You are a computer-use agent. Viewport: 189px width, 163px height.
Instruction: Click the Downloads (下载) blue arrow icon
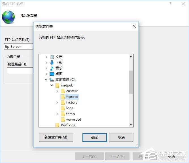tap(52, 63)
